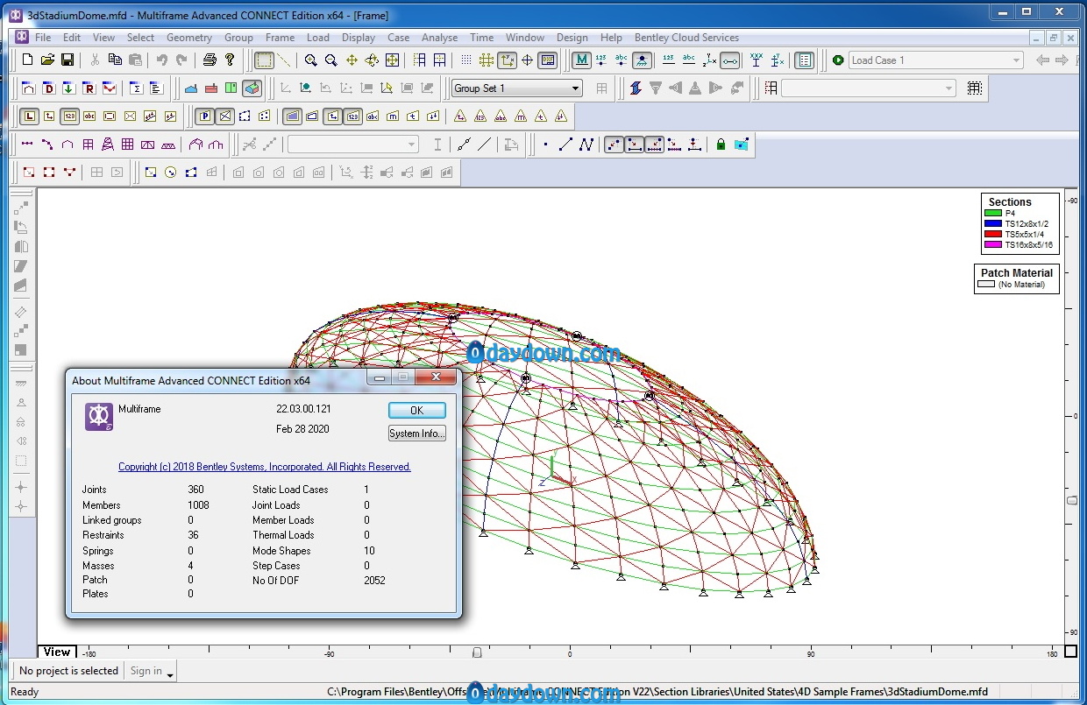Open the Bentley Systems copyright link

(265, 467)
